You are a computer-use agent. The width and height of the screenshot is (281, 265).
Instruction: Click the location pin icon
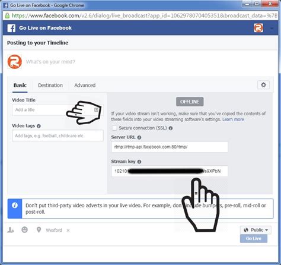pyautogui.click(x=39, y=230)
